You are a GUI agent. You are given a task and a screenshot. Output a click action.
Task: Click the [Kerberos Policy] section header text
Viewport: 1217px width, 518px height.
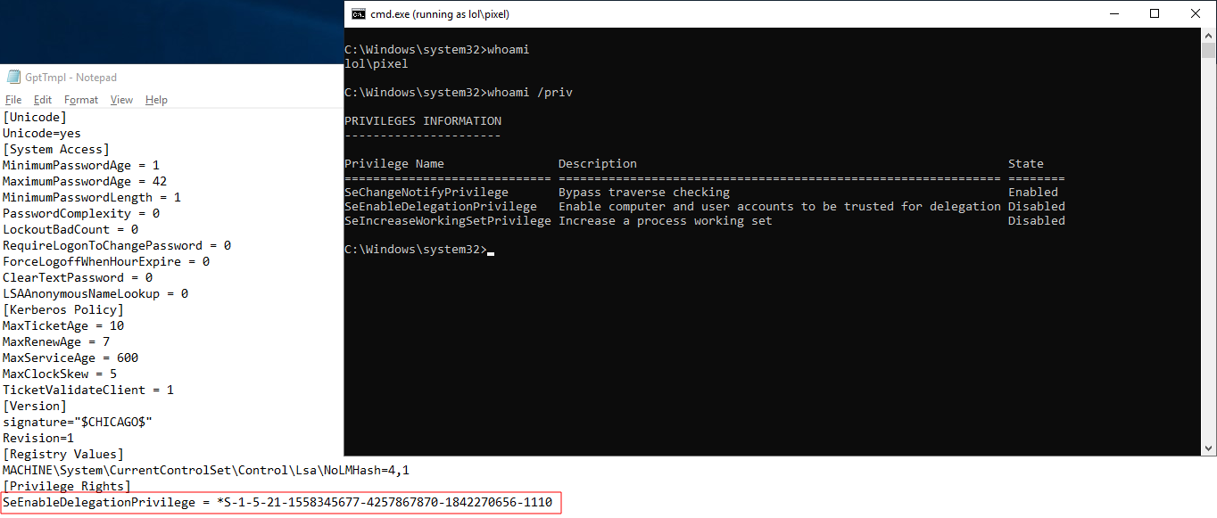click(63, 309)
